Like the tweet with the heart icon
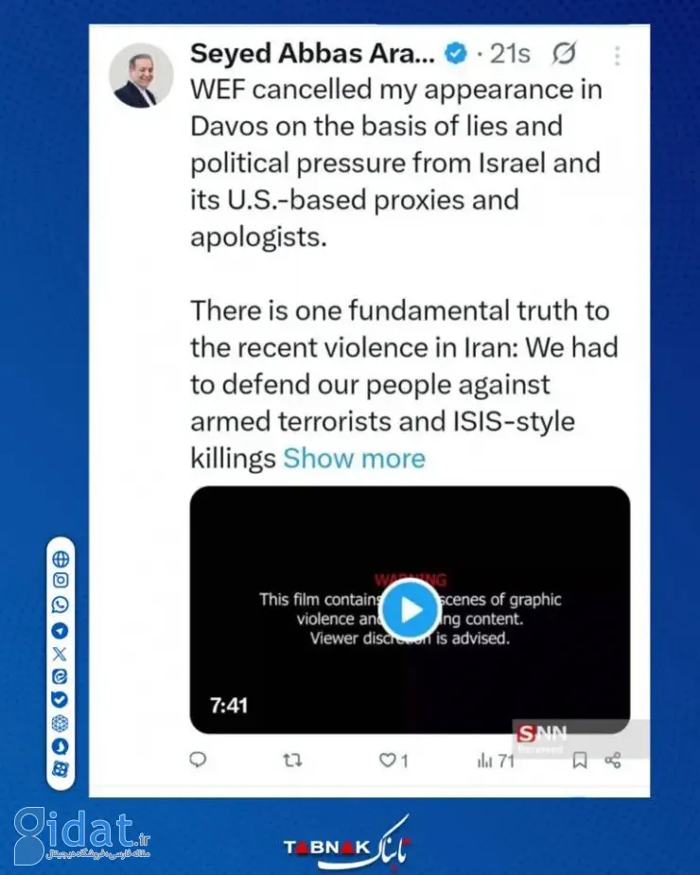The image size is (700, 875). coord(394,760)
